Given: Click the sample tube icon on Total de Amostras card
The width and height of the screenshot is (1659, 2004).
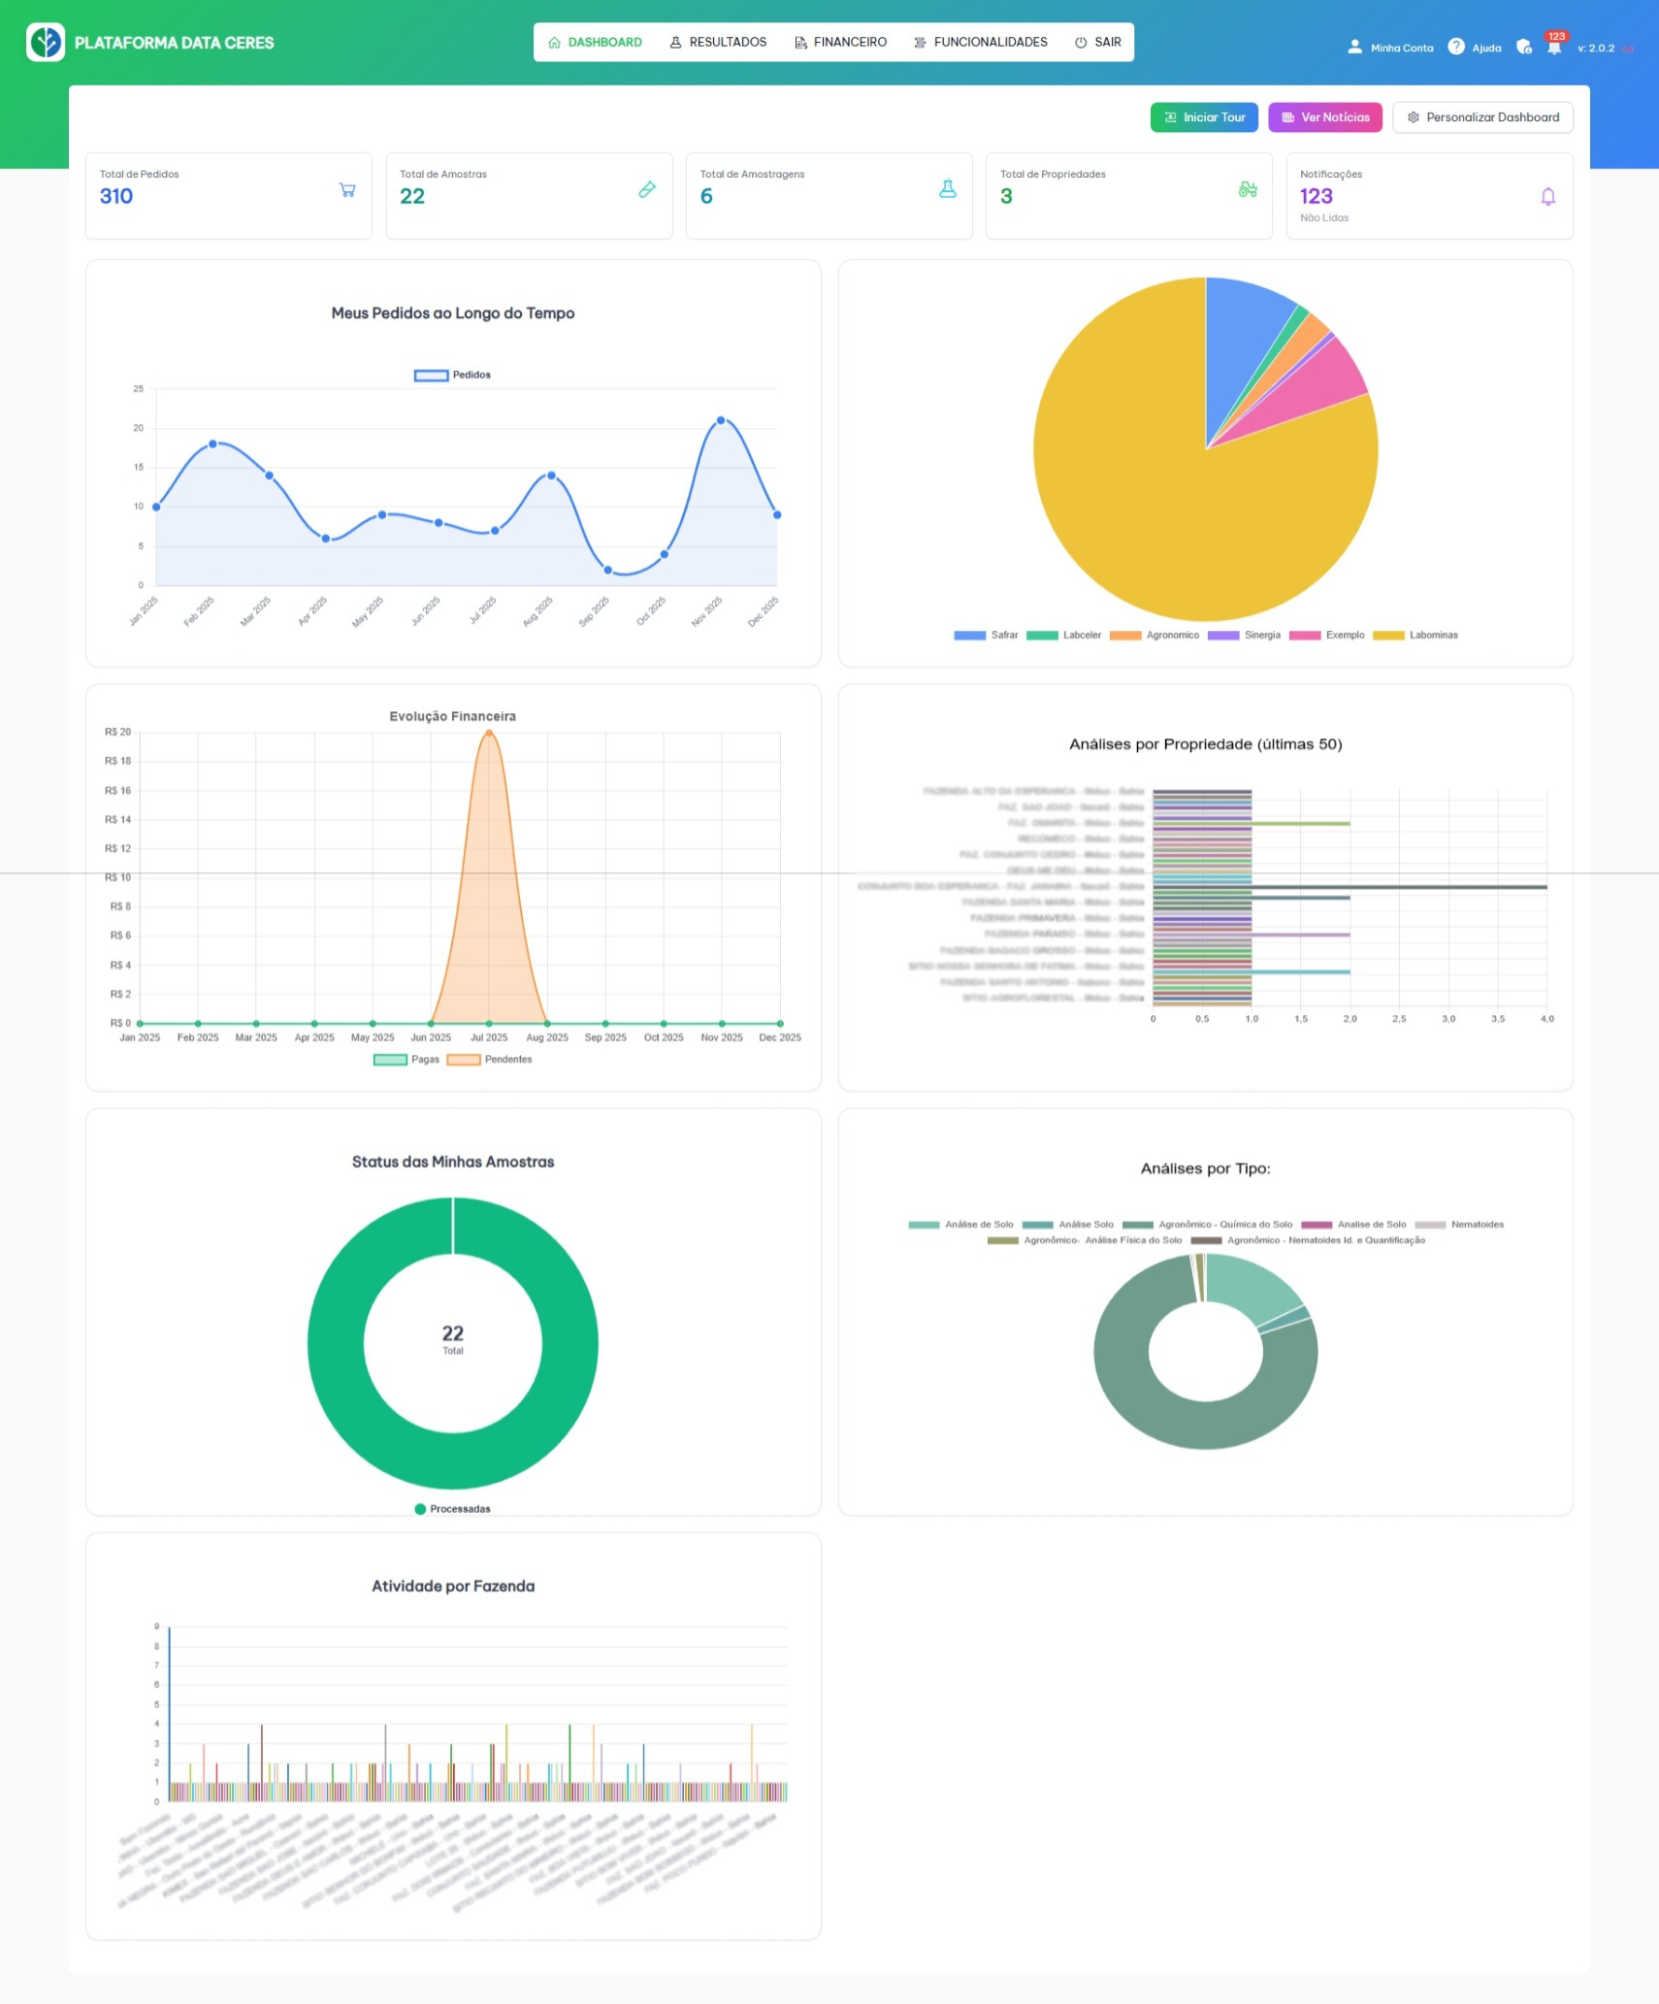Looking at the screenshot, I should 647,190.
